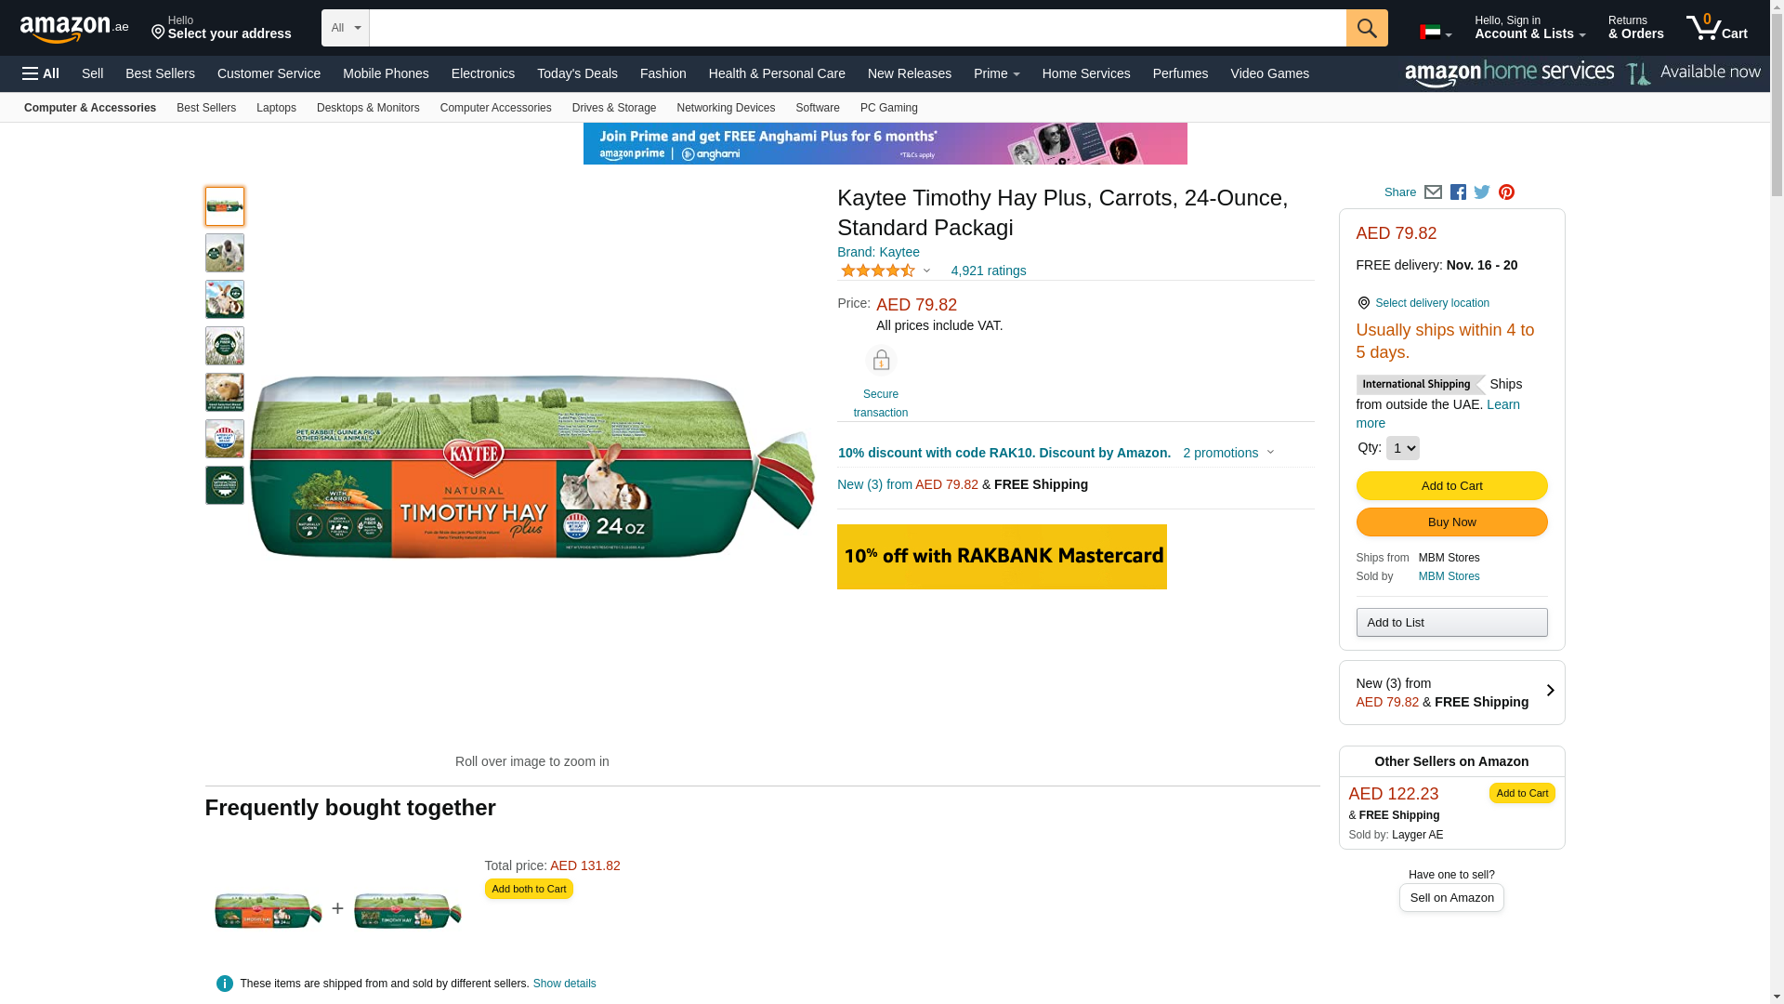This screenshot has width=1784, height=1004.
Task: Select the second product image thumbnail
Action: pos(225,253)
